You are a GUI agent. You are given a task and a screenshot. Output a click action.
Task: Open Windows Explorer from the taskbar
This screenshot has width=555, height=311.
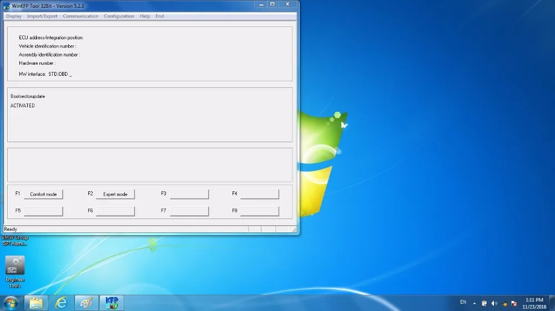tap(36, 303)
